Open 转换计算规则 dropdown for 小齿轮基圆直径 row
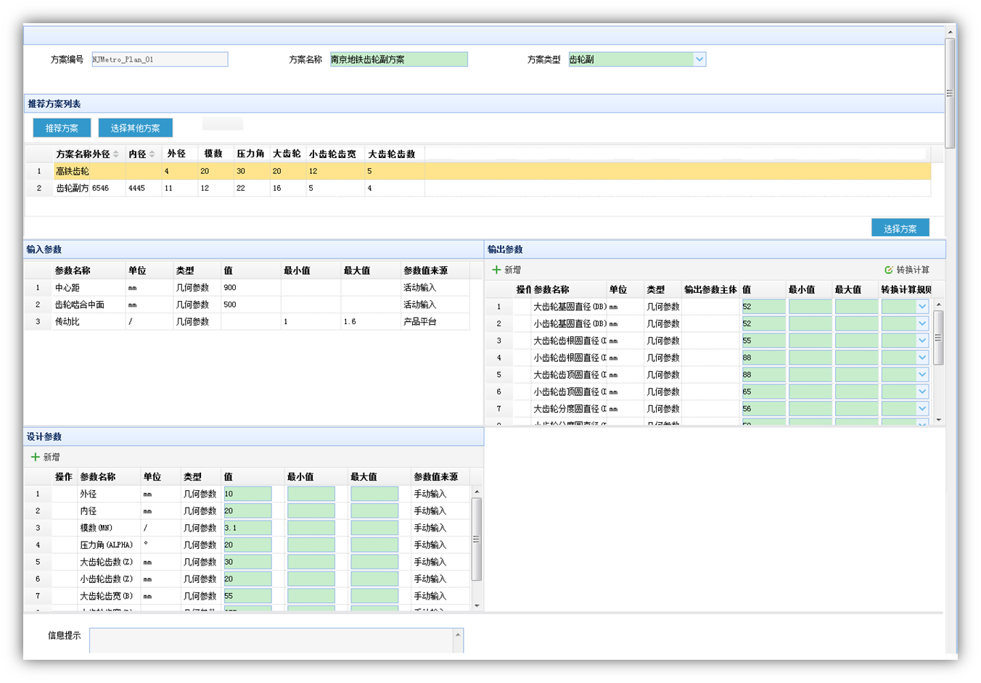981x683 pixels. point(922,323)
